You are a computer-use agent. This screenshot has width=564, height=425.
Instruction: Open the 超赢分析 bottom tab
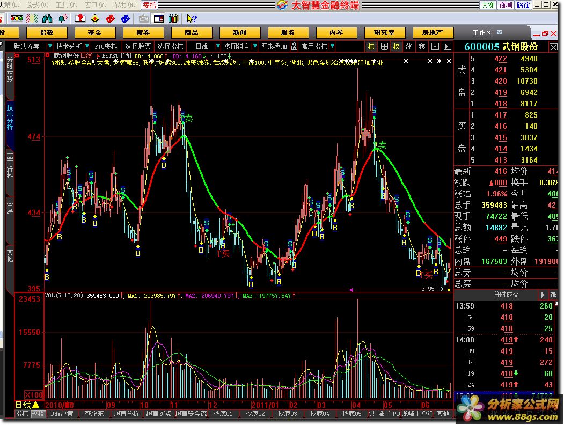point(126,414)
